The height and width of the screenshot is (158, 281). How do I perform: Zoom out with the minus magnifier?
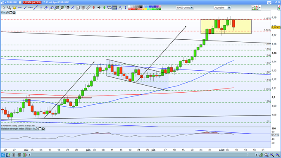(272, 155)
